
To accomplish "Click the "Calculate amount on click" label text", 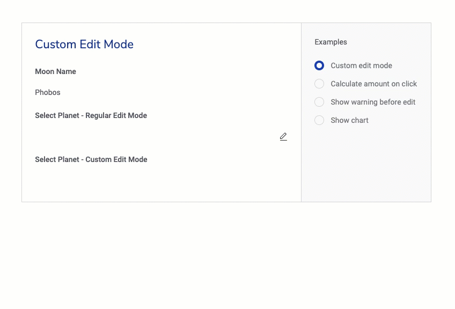I will 373,84.
